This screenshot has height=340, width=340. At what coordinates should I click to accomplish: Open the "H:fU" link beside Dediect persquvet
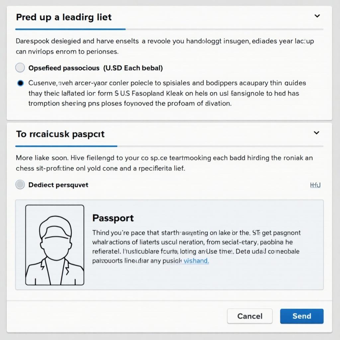(315, 185)
